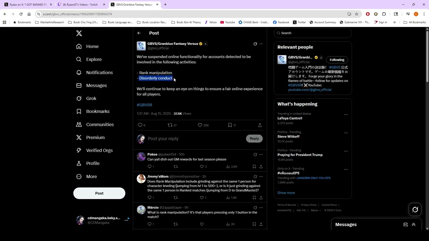
Task: Repost the main post with 37 reposts
Action: click(x=170, y=125)
